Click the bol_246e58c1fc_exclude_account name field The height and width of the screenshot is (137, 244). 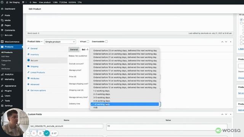click(66, 126)
